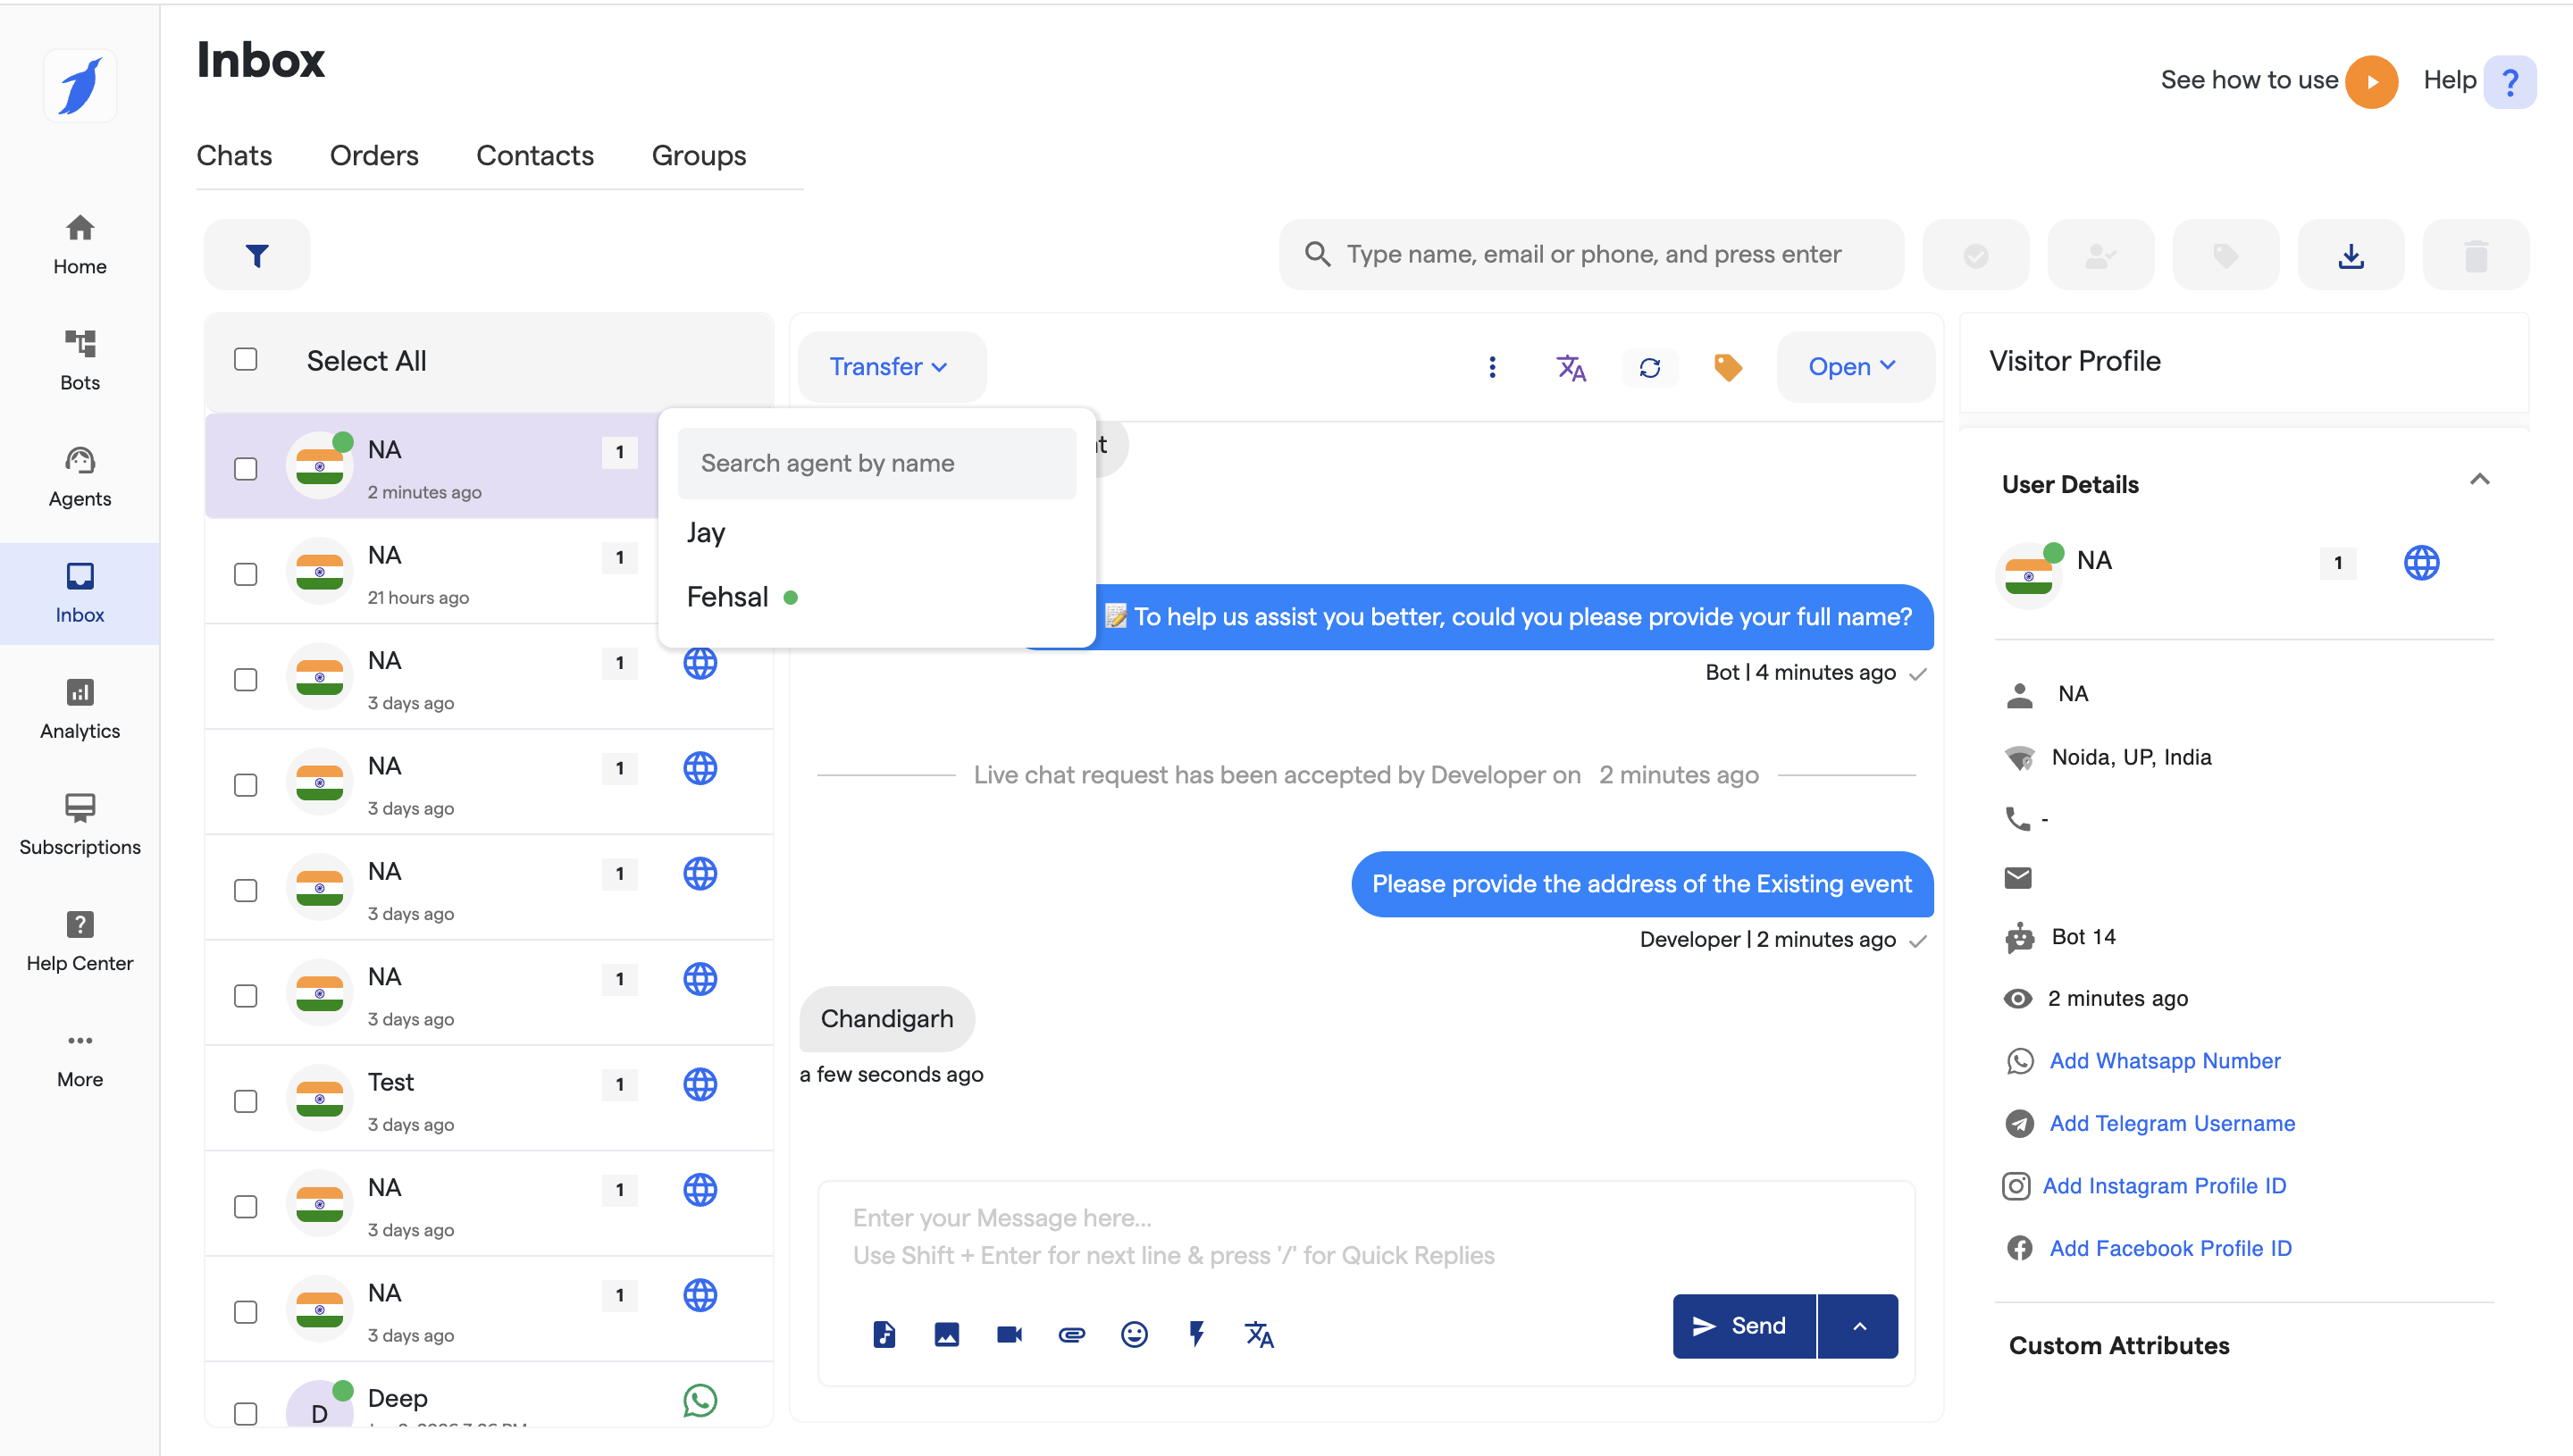Click the filter funnel icon
This screenshot has width=2573, height=1456.
(257, 256)
